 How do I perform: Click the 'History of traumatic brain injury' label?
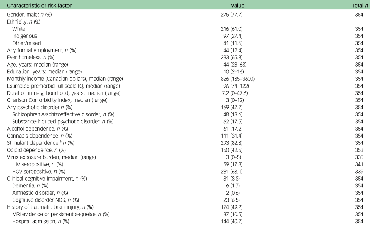pyautogui.click(x=50, y=206)
